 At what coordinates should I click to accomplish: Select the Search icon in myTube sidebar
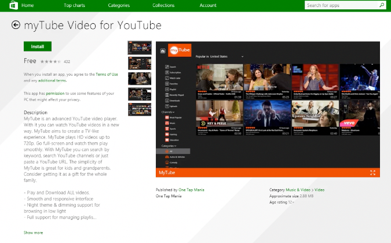click(x=167, y=67)
